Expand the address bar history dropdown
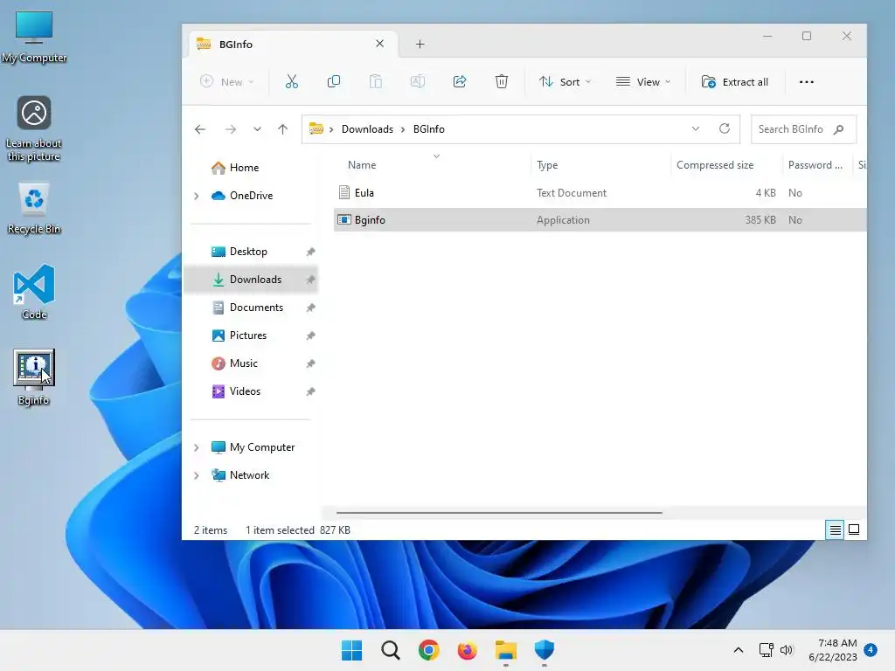The width and height of the screenshot is (895, 671). click(695, 128)
